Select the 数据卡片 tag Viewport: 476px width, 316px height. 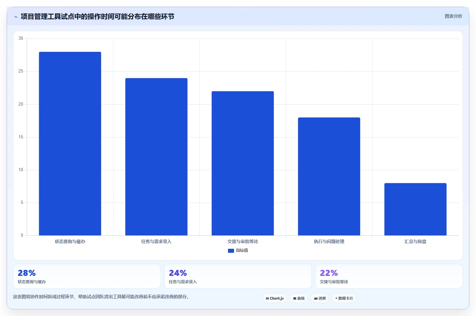pos(344,298)
